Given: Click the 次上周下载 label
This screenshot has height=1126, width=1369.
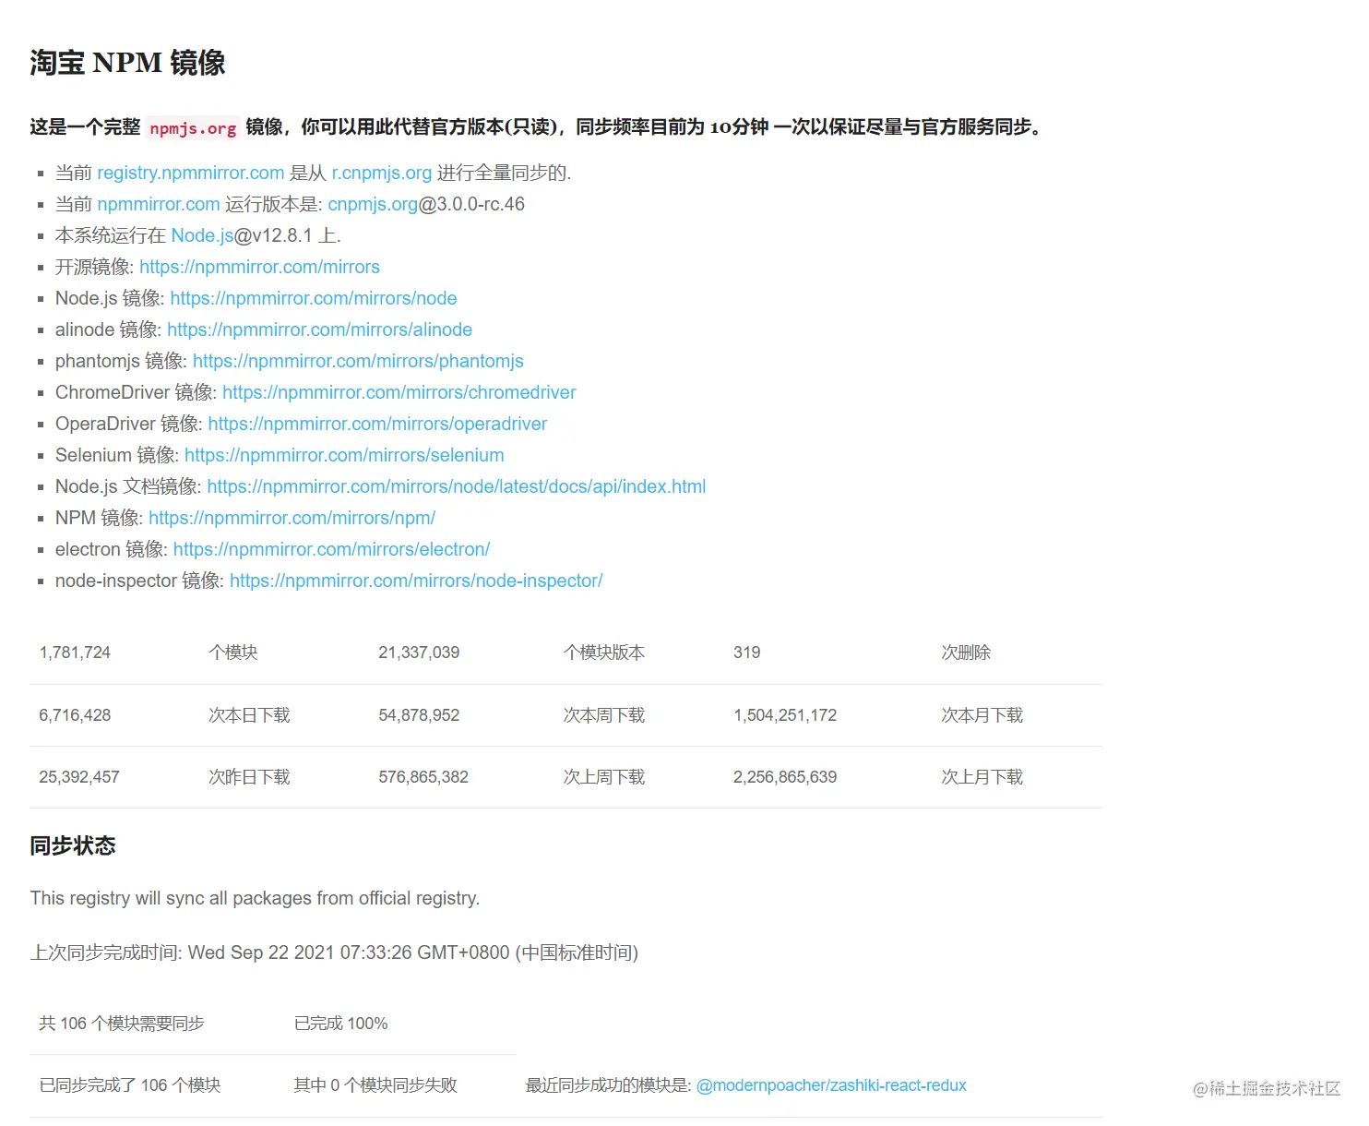Looking at the screenshot, I should (x=604, y=777).
